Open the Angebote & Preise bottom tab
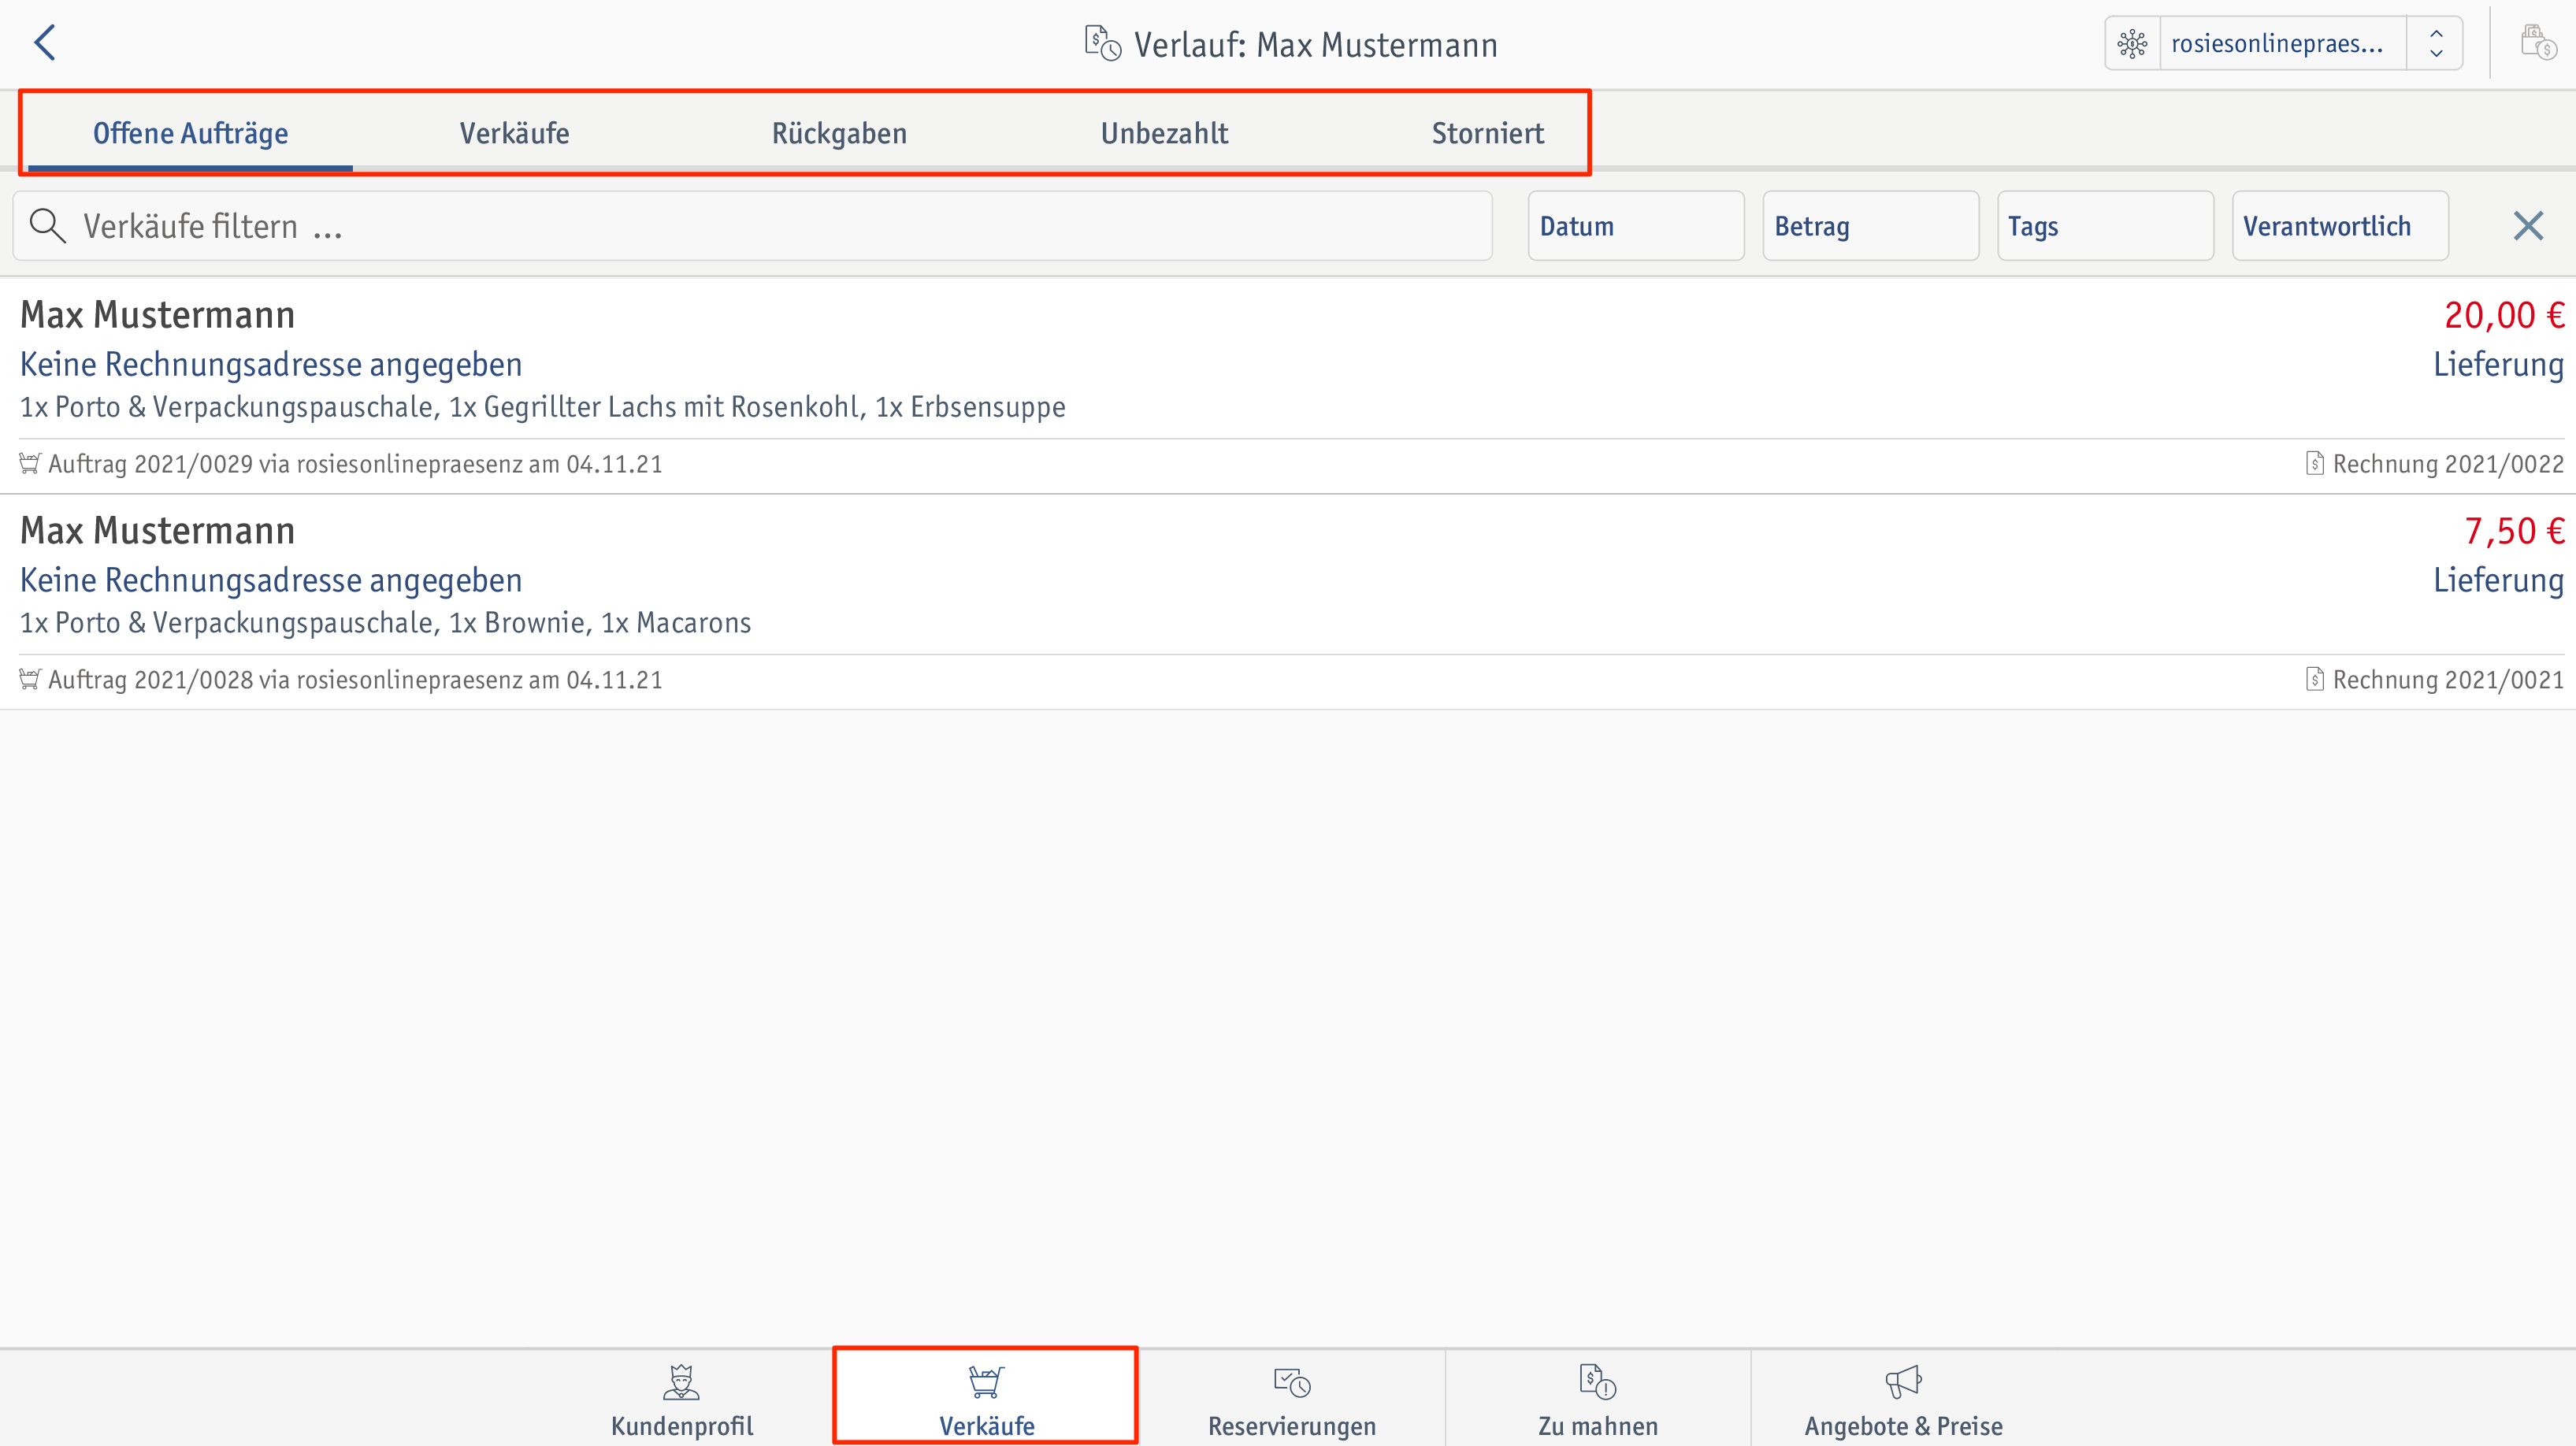The width and height of the screenshot is (2576, 1446). [x=1903, y=1399]
